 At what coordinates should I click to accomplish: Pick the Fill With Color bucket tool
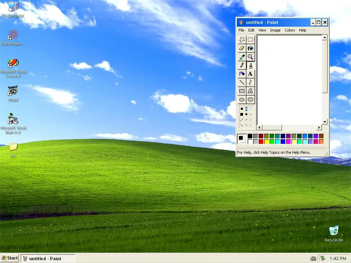pyautogui.click(x=250, y=48)
